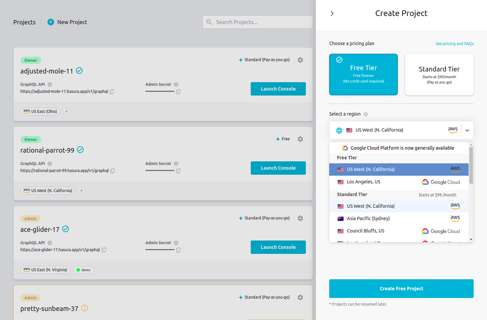Click the info icon next to Admin Secret label

point(176,84)
